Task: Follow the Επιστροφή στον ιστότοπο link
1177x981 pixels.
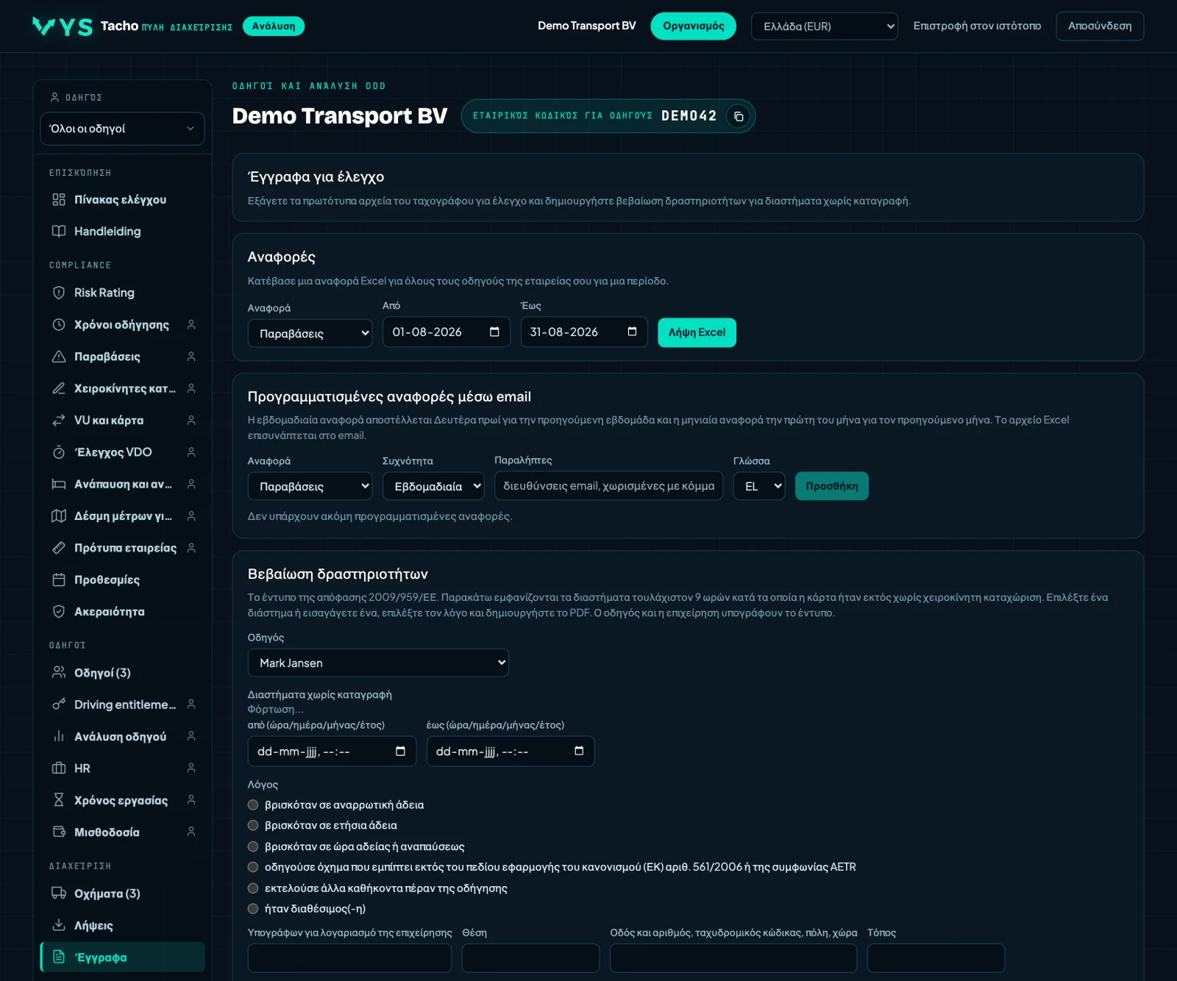Action: click(977, 26)
